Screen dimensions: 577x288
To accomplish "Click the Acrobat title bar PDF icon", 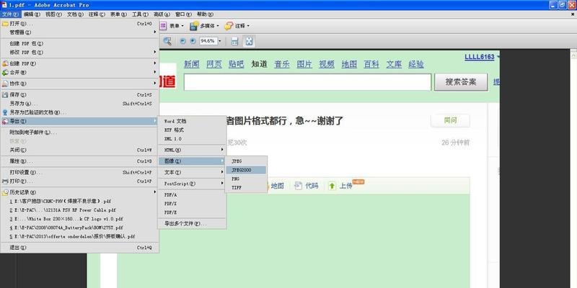I will 4,5.
